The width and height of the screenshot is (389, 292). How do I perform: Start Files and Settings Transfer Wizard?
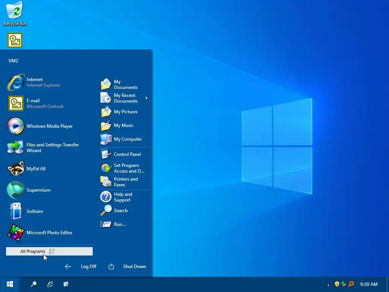(50, 148)
